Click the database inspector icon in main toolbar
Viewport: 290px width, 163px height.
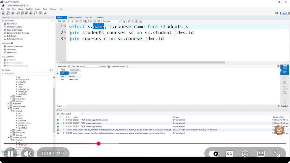click(13, 13)
